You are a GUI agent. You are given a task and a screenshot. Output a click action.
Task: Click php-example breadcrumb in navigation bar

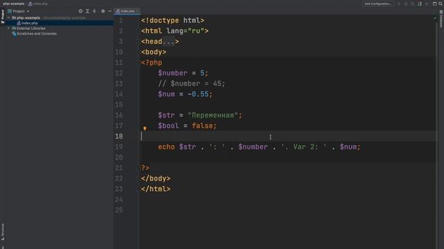[14, 3]
